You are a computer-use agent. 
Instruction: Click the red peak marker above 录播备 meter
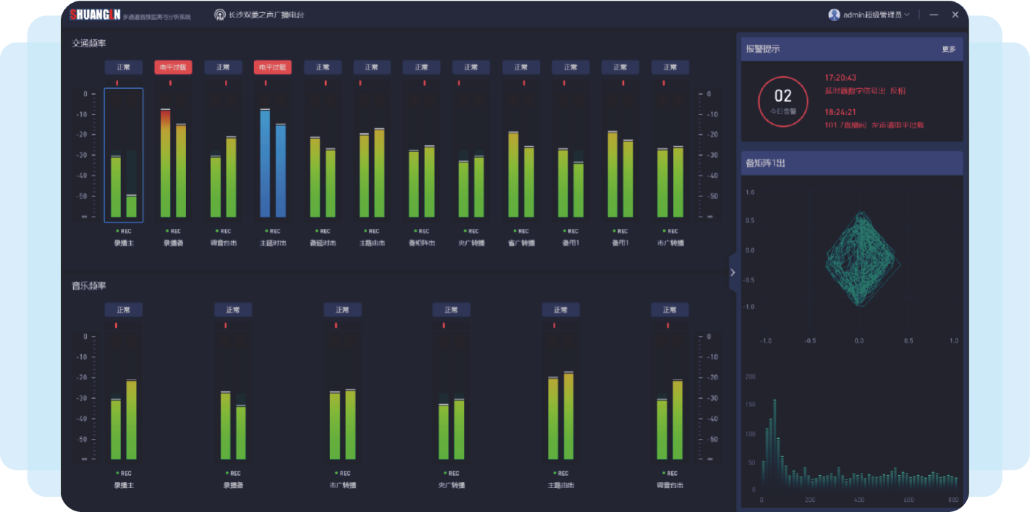click(171, 83)
